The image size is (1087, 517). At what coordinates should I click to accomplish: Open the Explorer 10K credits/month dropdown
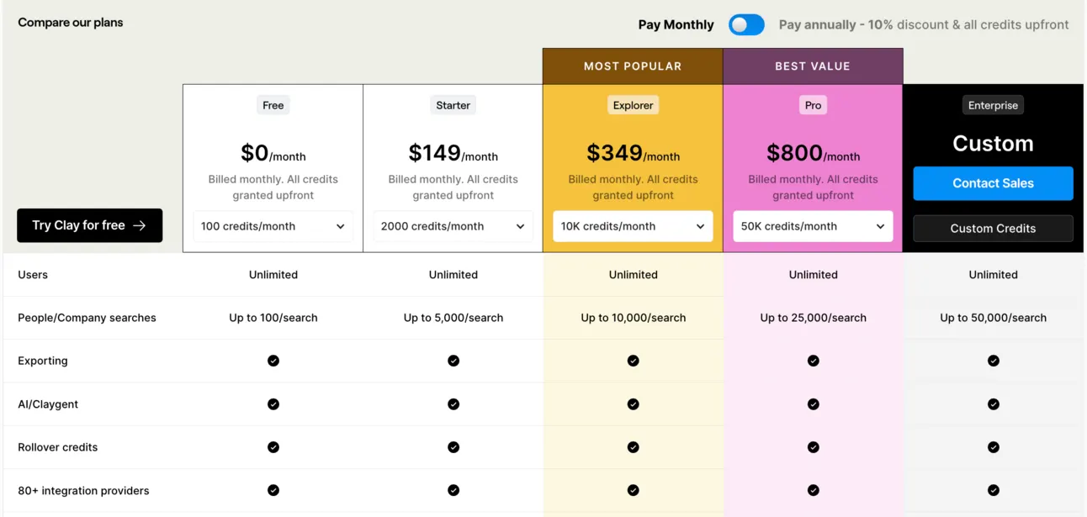point(634,226)
